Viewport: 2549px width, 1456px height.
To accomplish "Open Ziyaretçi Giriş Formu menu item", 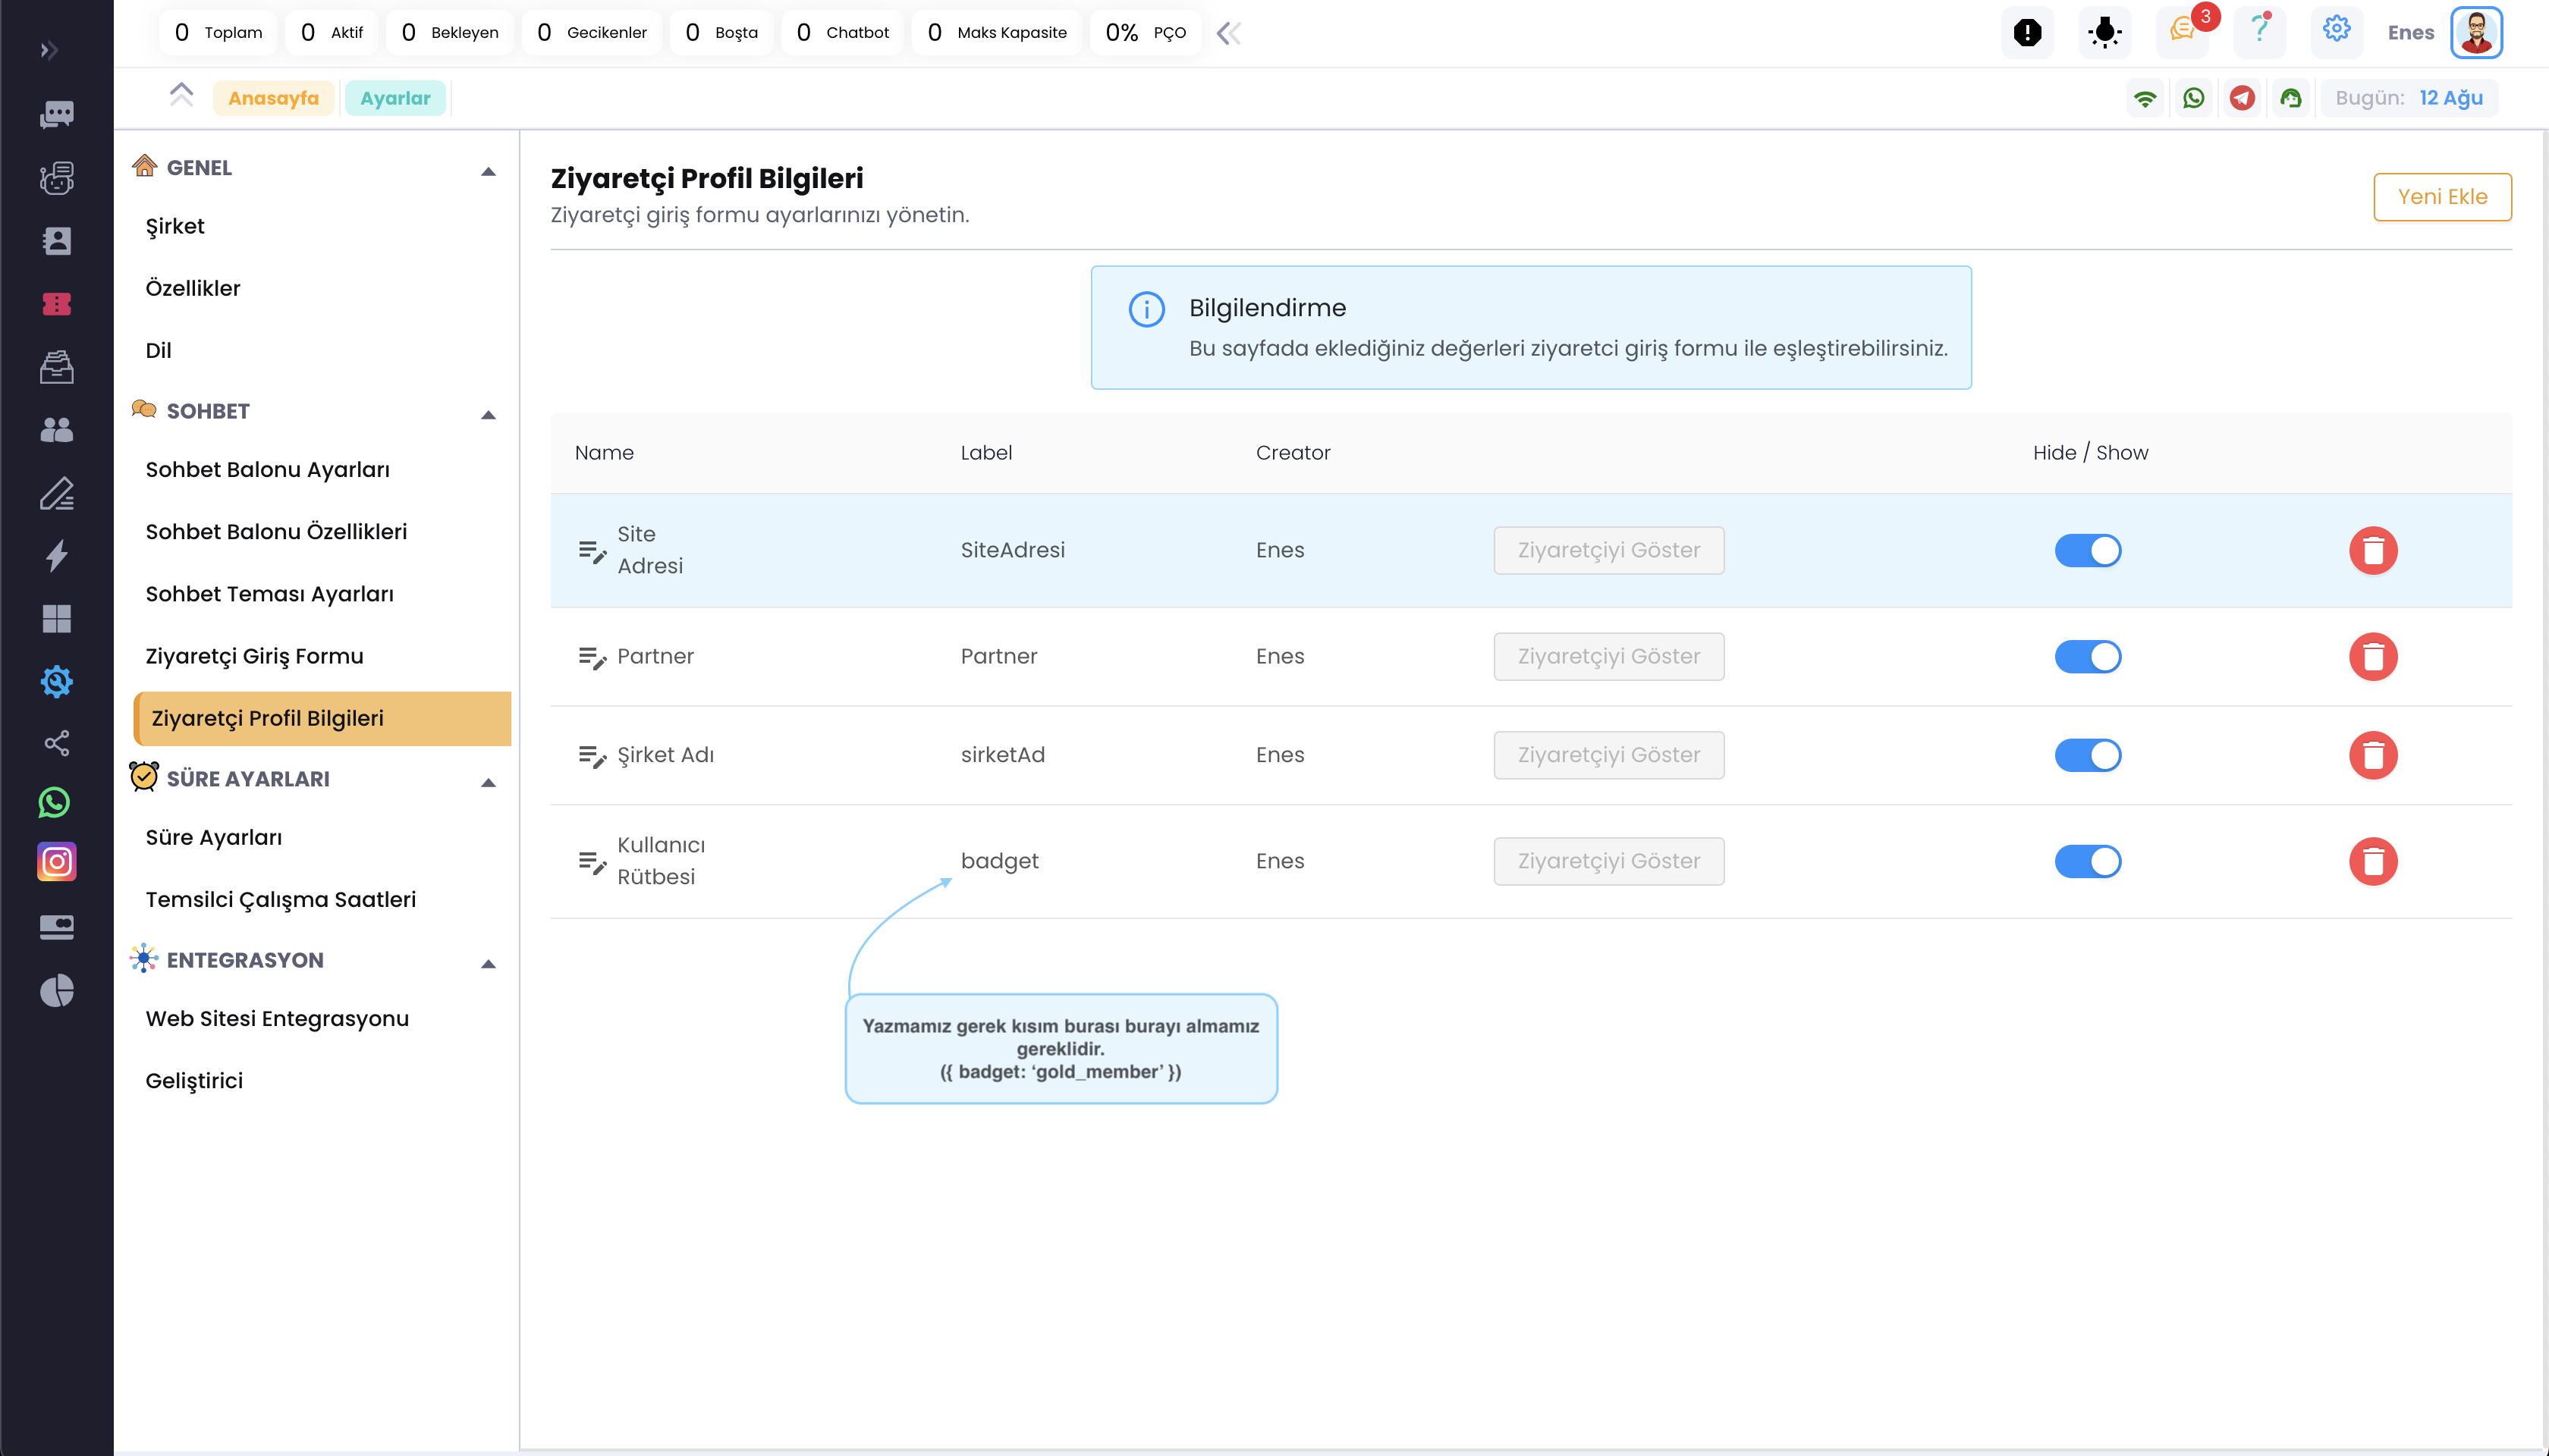I will point(254,656).
